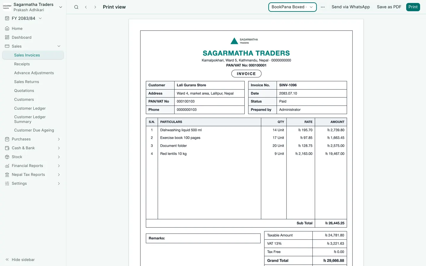426x266 pixels.
Task: Select Sales Invoices in the sidebar
Action: [33, 55]
